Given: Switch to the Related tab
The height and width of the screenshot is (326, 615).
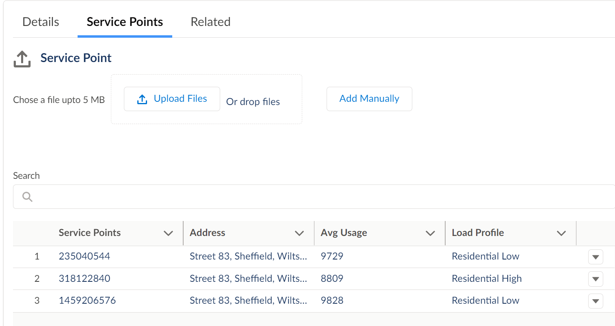Looking at the screenshot, I should click(x=210, y=22).
